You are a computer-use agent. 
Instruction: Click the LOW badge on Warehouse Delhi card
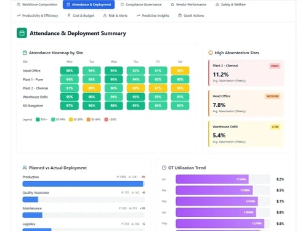pyautogui.click(x=275, y=127)
